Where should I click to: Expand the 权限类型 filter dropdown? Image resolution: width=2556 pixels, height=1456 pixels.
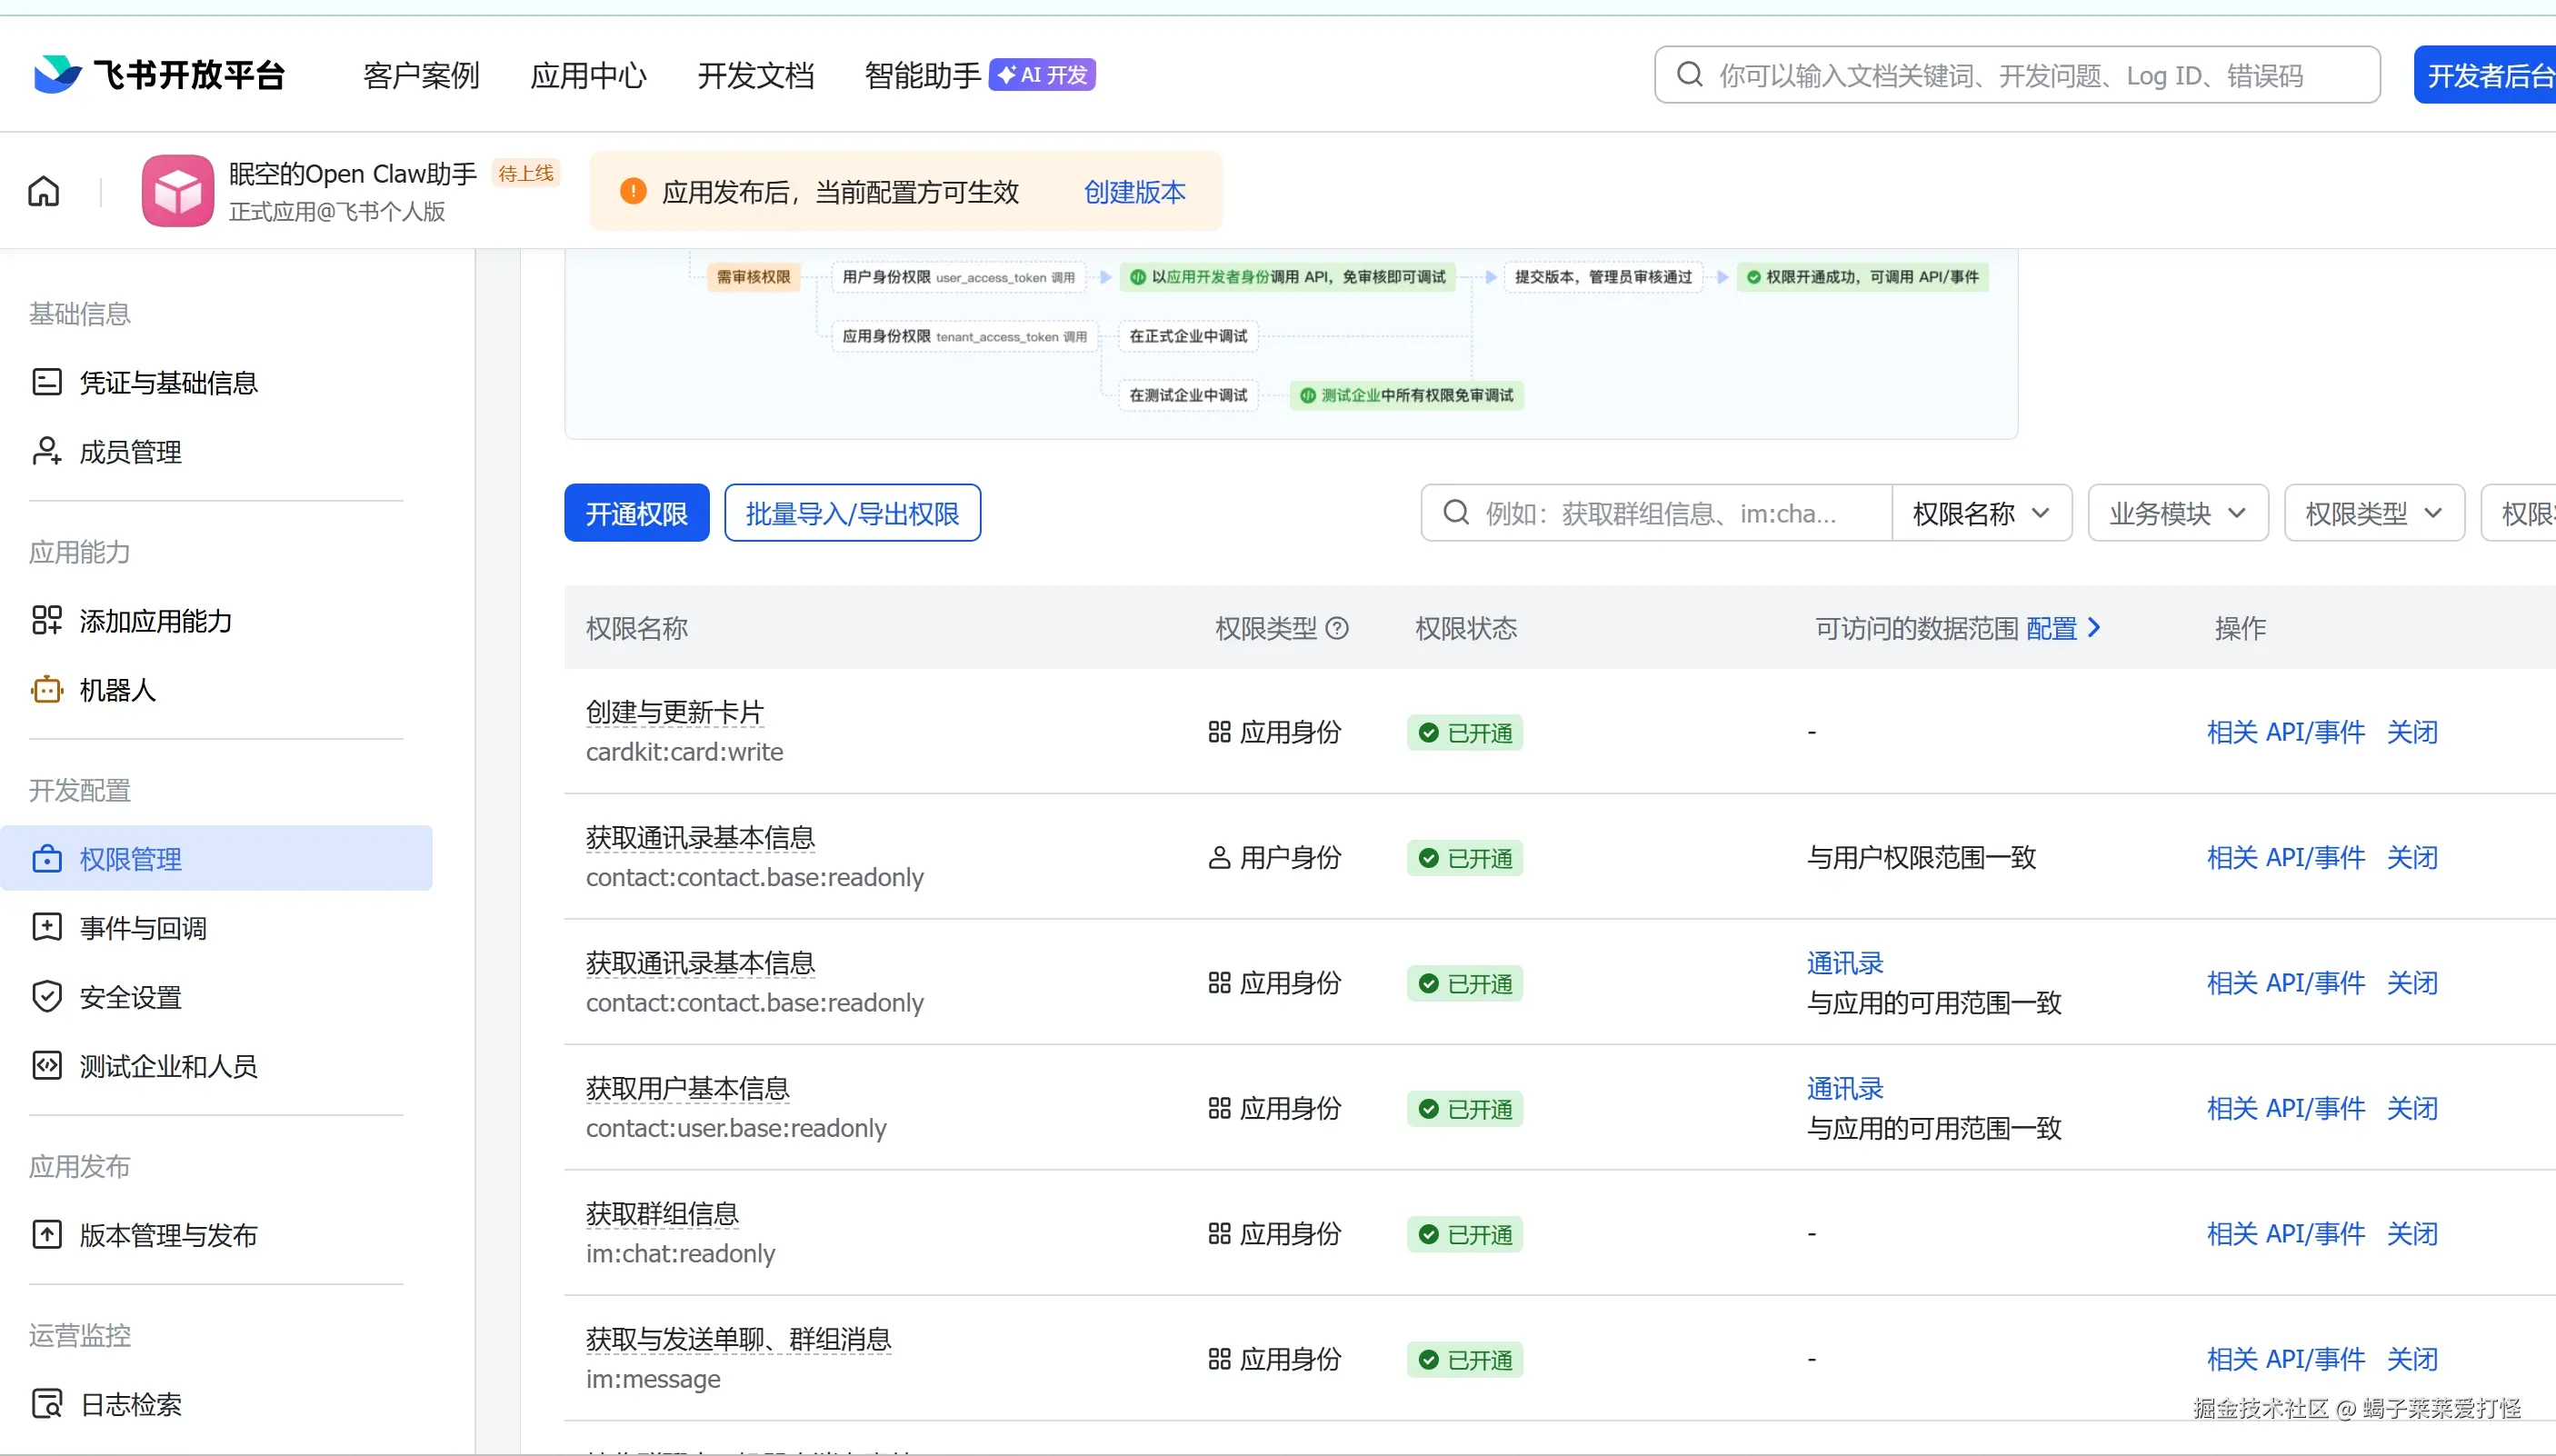click(x=2373, y=513)
